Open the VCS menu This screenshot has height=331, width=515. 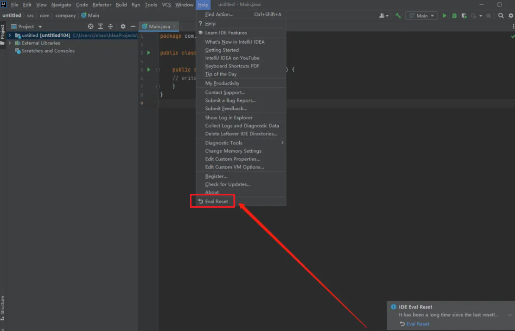(x=166, y=5)
